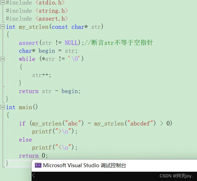Click the if keyword in main
The width and height of the screenshot is (197, 181).
[x=22, y=123]
